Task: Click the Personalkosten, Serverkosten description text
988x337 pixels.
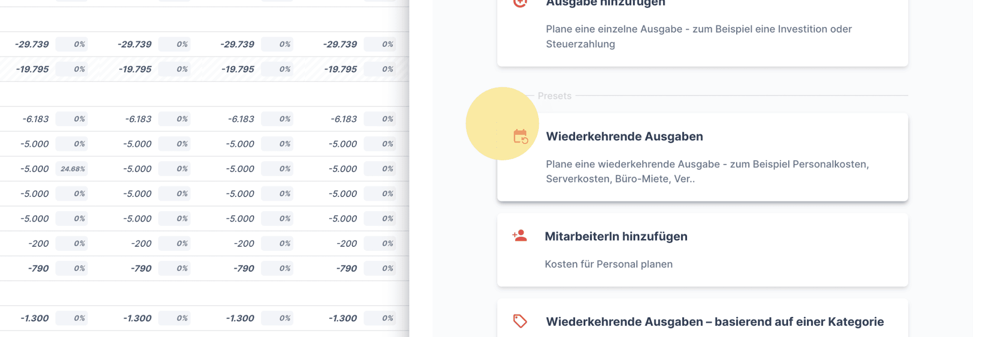Action: (707, 171)
